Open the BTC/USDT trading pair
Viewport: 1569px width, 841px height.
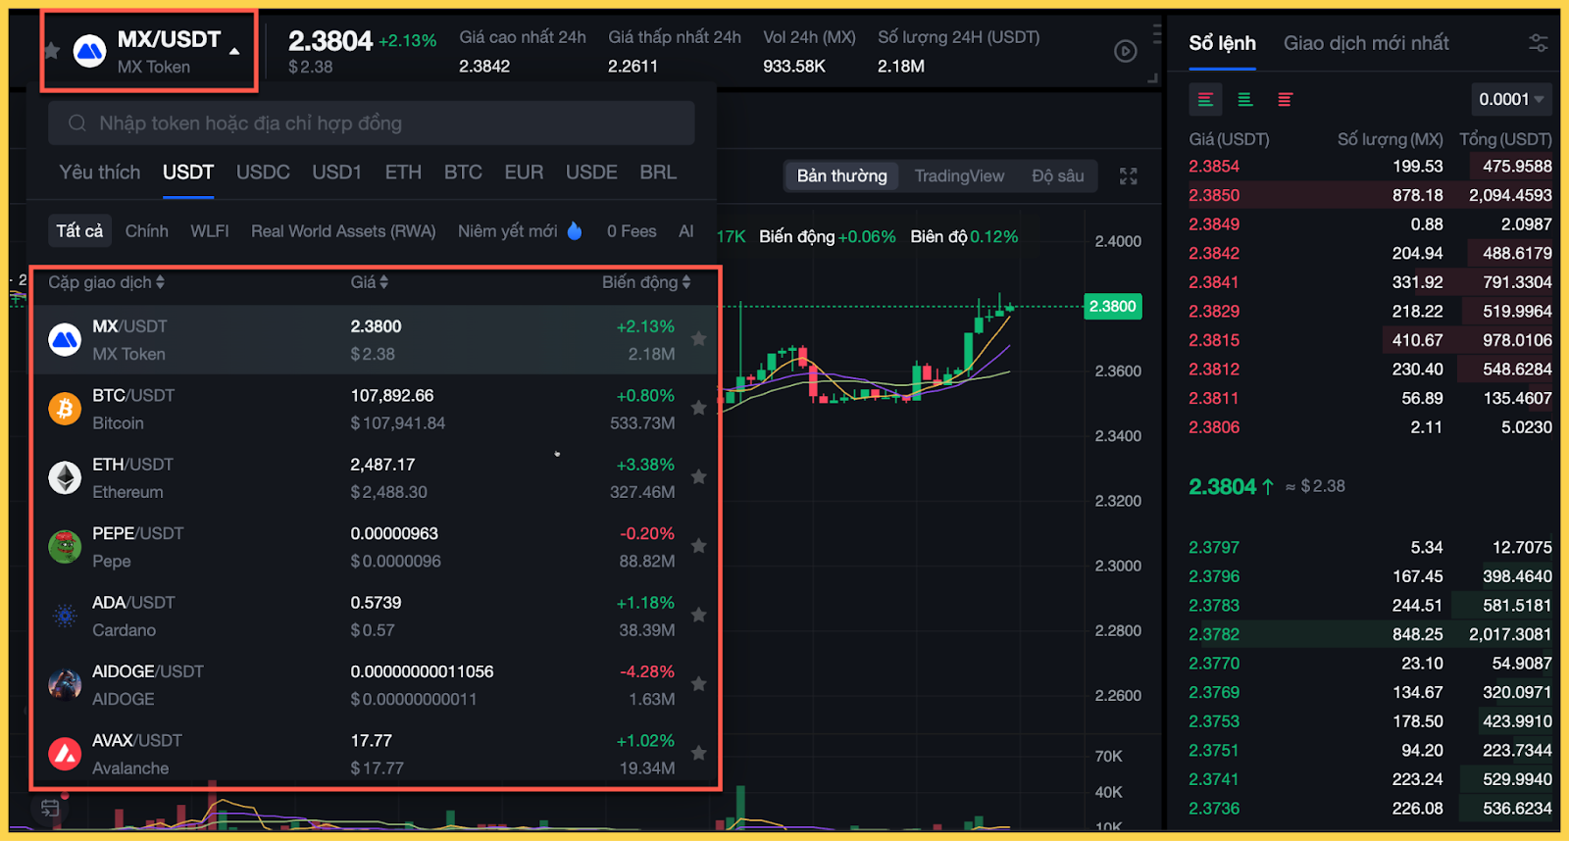tap(375, 409)
